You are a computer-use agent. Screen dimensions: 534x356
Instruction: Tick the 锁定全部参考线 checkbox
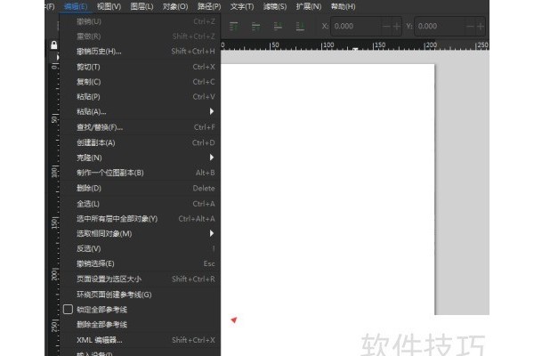[68, 310]
